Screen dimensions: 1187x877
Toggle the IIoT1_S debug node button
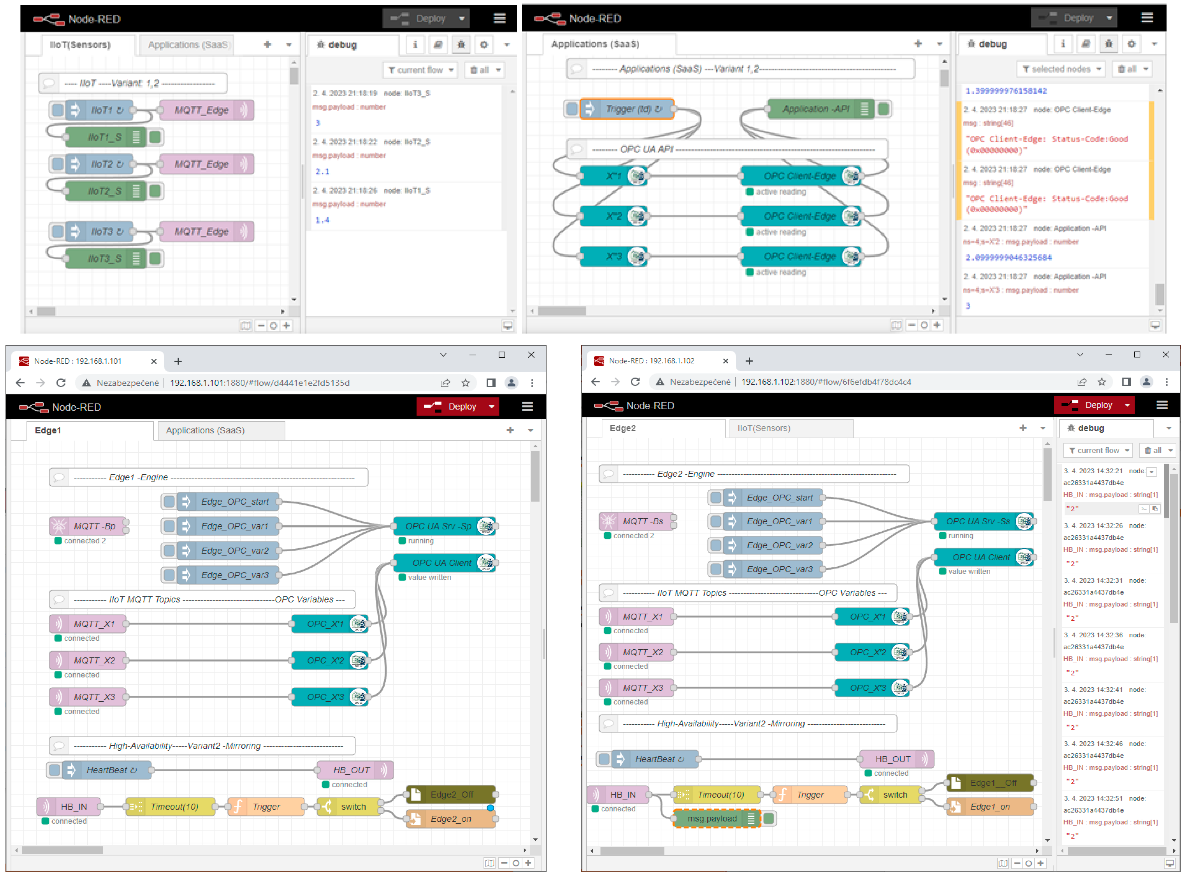pos(156,138)
